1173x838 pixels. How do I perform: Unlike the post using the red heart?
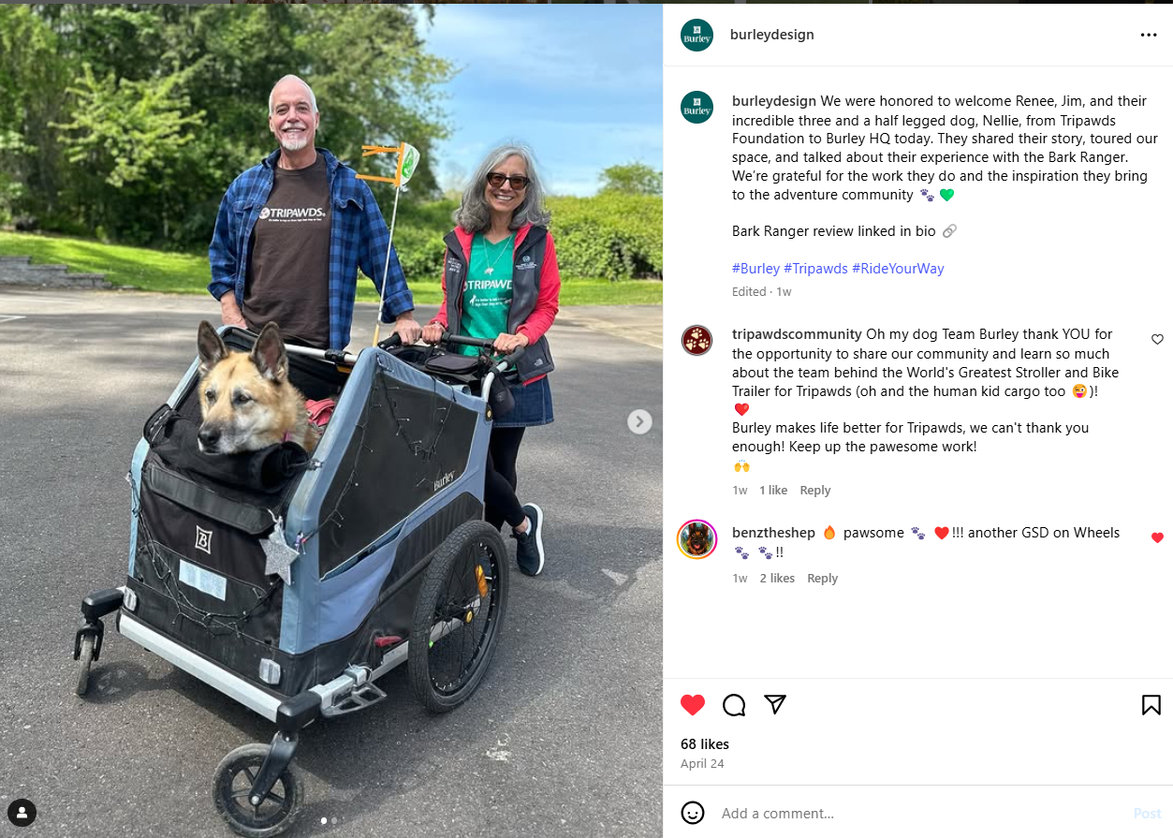click(693, 705)
